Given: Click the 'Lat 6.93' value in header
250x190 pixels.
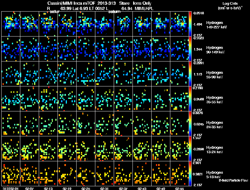Looking at the screenshot, I should click(80, 9).
